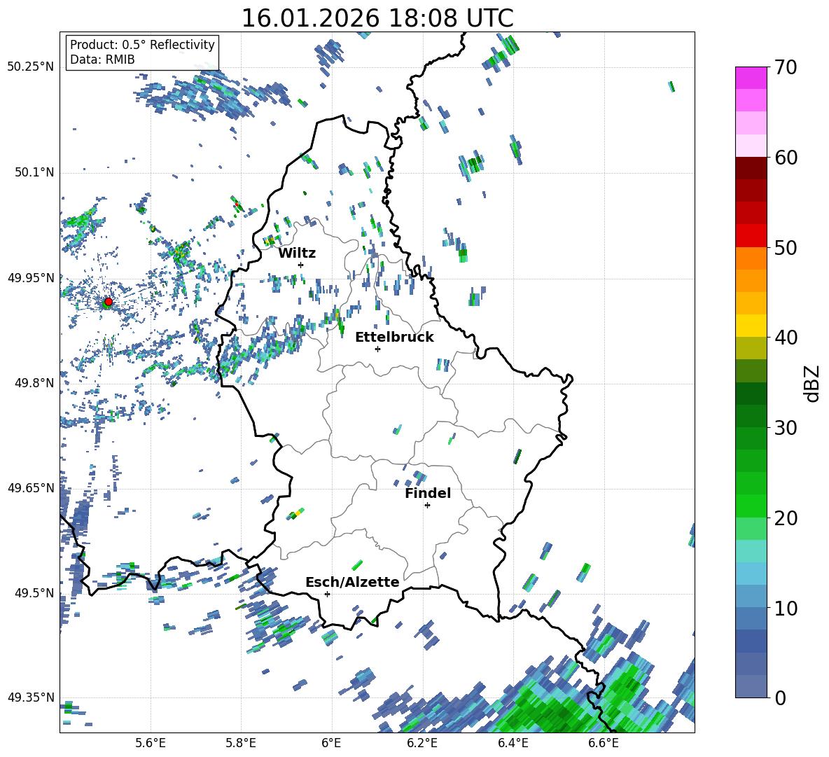Click the red radar site marker
The width and height of the screenshot is (829, 757).
pyautogui.click(x=109, y=302)
